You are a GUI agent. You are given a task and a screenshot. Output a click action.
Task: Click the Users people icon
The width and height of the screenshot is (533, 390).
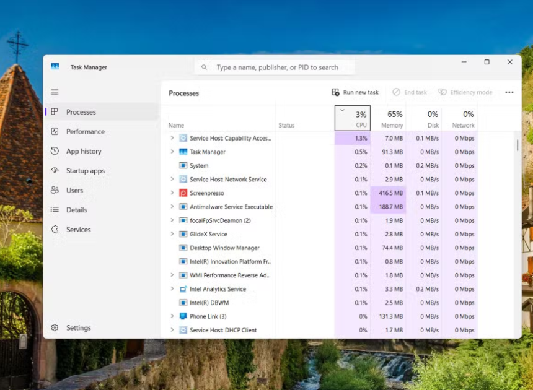tap(55, 190)
